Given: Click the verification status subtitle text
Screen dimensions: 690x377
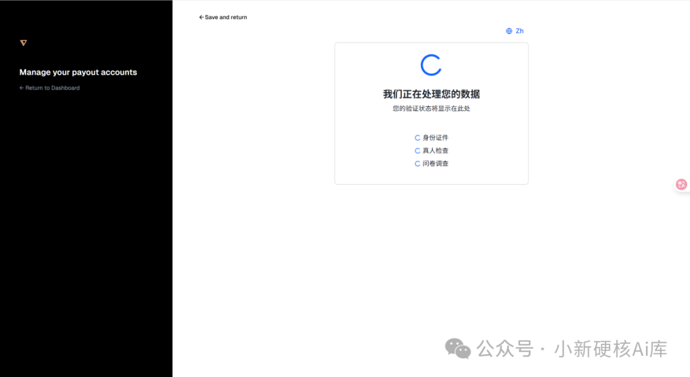Looking at the screenshot, I should coord(431,108).
